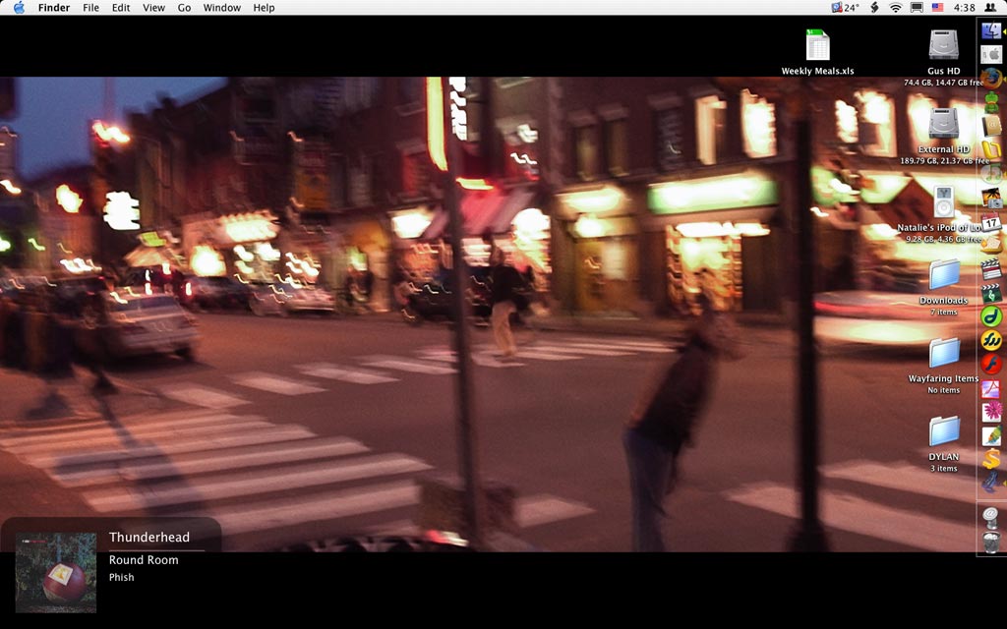Viewport: 1007px width, 629px height.
Task: Launch Fireworks from the Dock
Action: pyautogui.click(x=991, y=340)
